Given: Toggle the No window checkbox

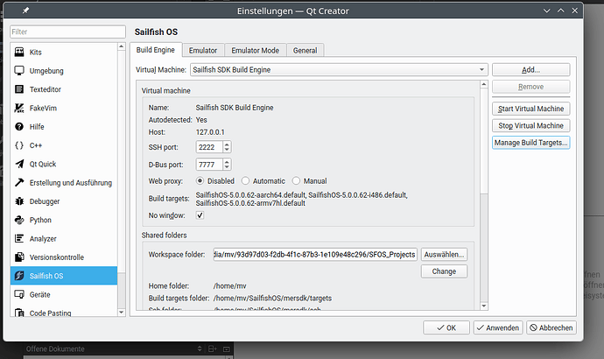Looking at the screenshot, I should [x=200, y=215].
